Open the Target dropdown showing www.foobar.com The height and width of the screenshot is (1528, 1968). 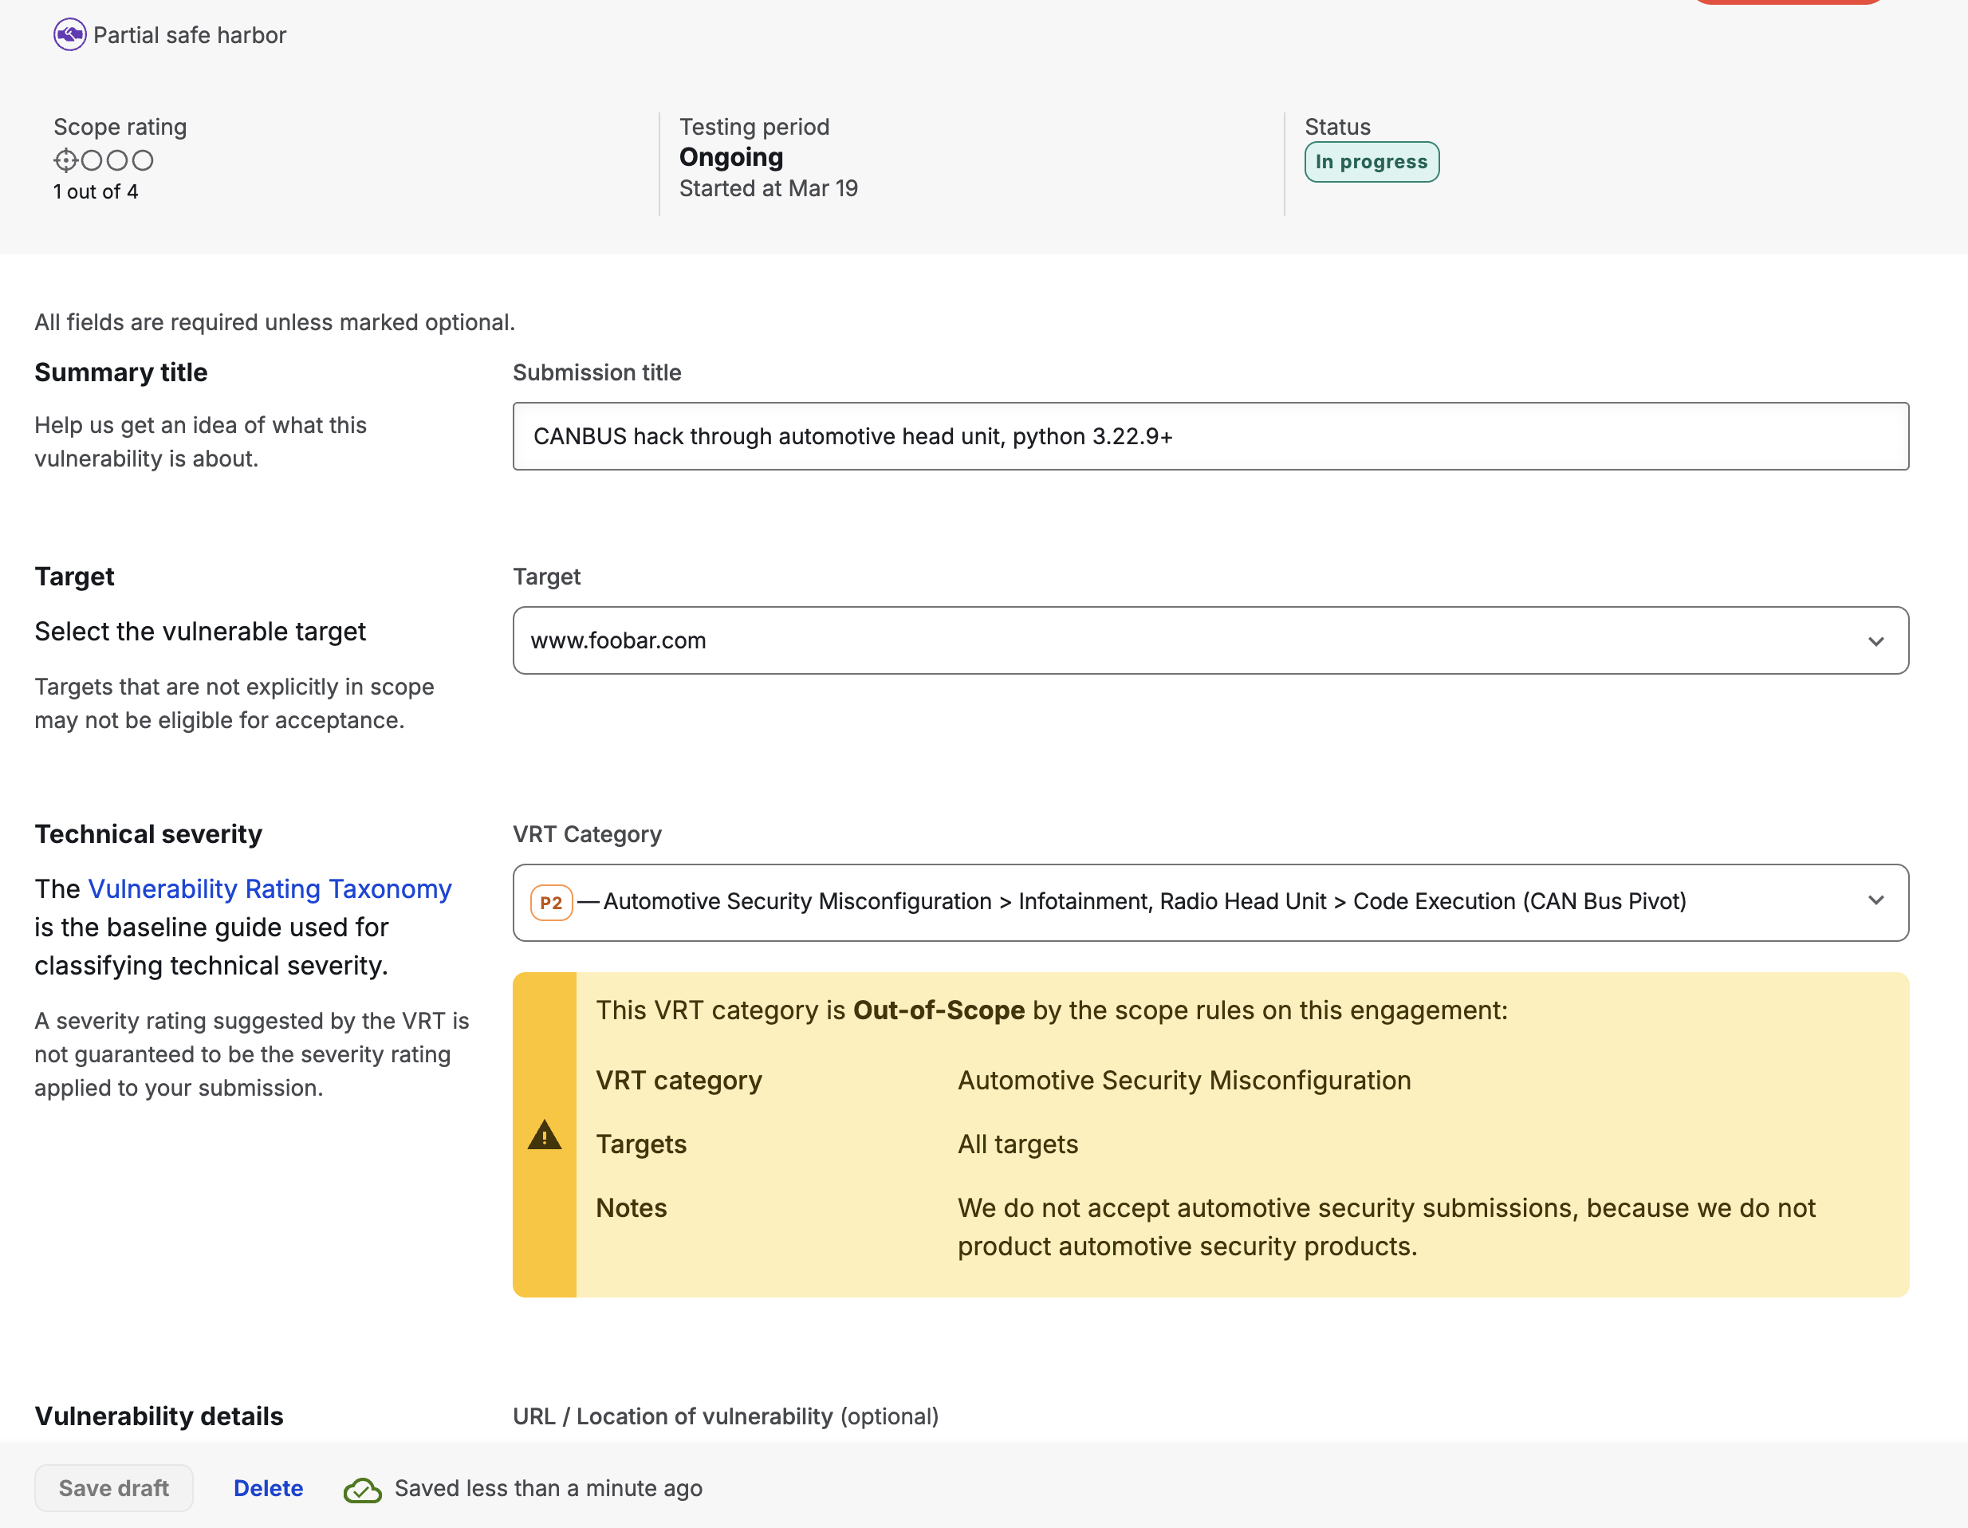coord(1210,640)
